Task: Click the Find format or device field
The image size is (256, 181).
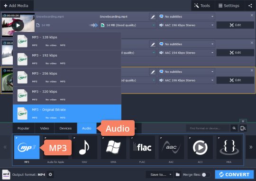Action: (208, 128)
